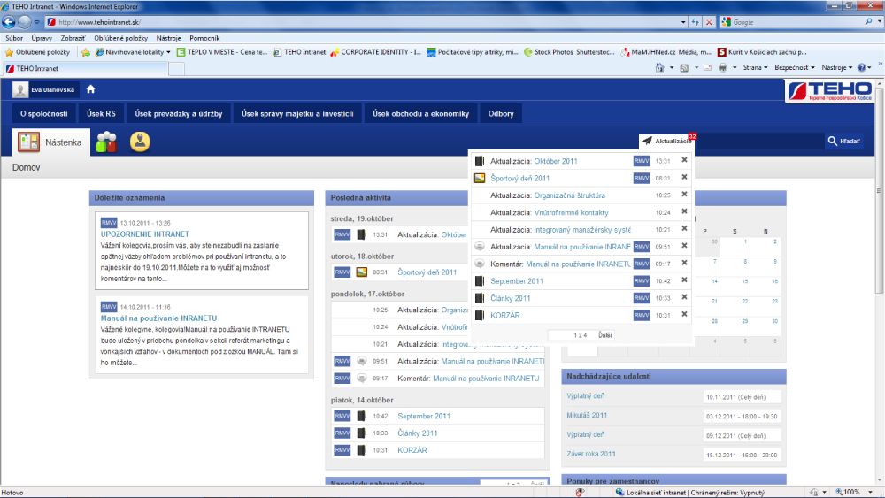Open the UPOZORNENIE INTRANET announcement link
The width and height of the screenshot is (885, 498).
145,234
